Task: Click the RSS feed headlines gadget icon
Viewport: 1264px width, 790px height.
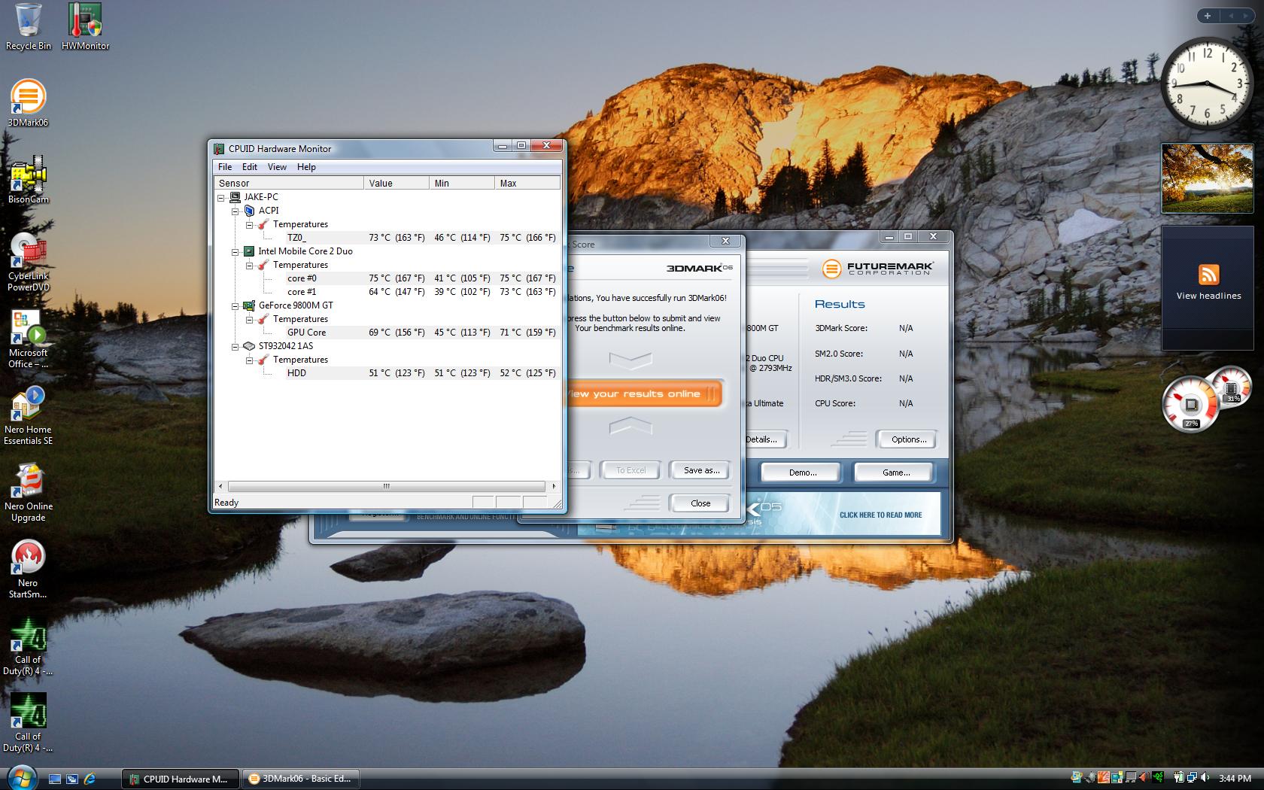Action: pos(1208,275)
